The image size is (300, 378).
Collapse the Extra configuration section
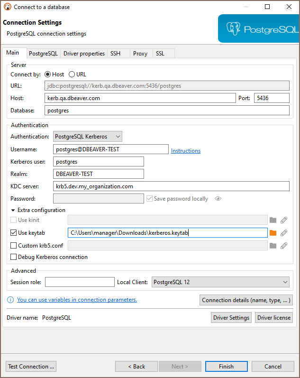13,210
